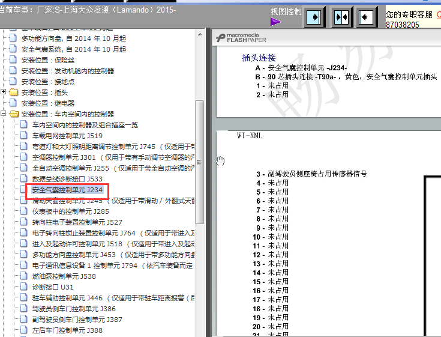Select 安装位置：车内空间内的控制器 folder label
441x337 pixels.
(x=68, y=114)
